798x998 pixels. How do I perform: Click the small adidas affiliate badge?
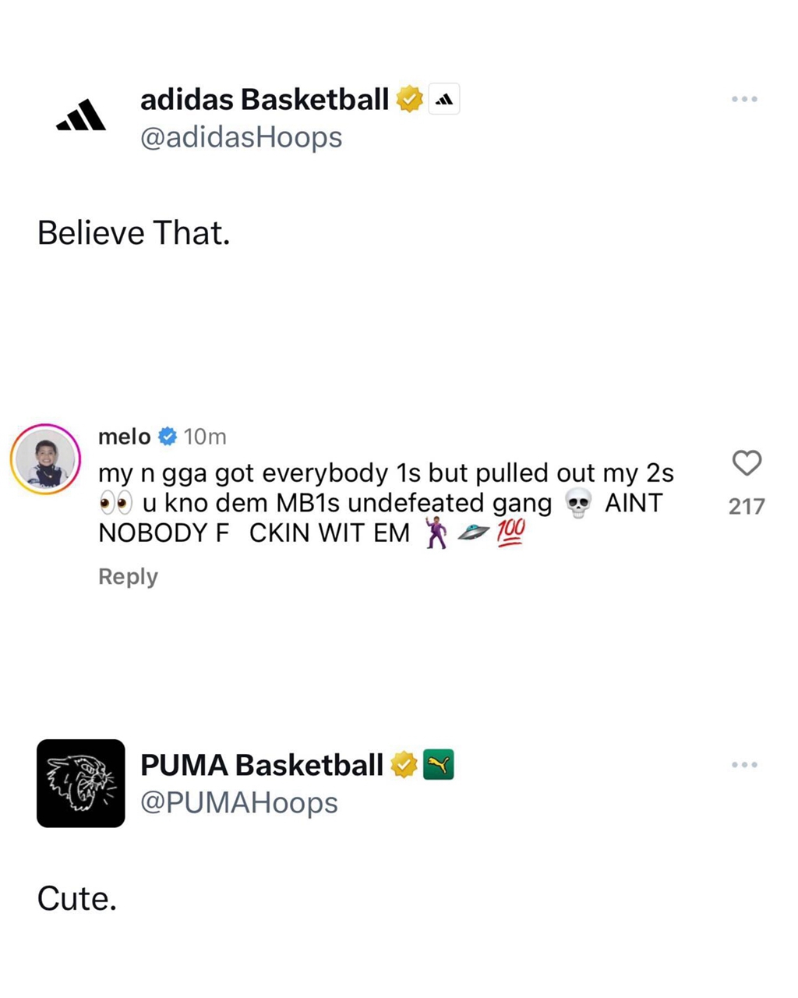444,100
